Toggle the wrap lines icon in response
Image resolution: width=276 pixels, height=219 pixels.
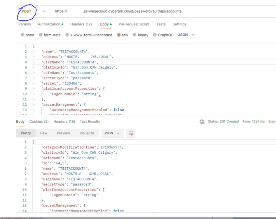(x=131, y=133)
